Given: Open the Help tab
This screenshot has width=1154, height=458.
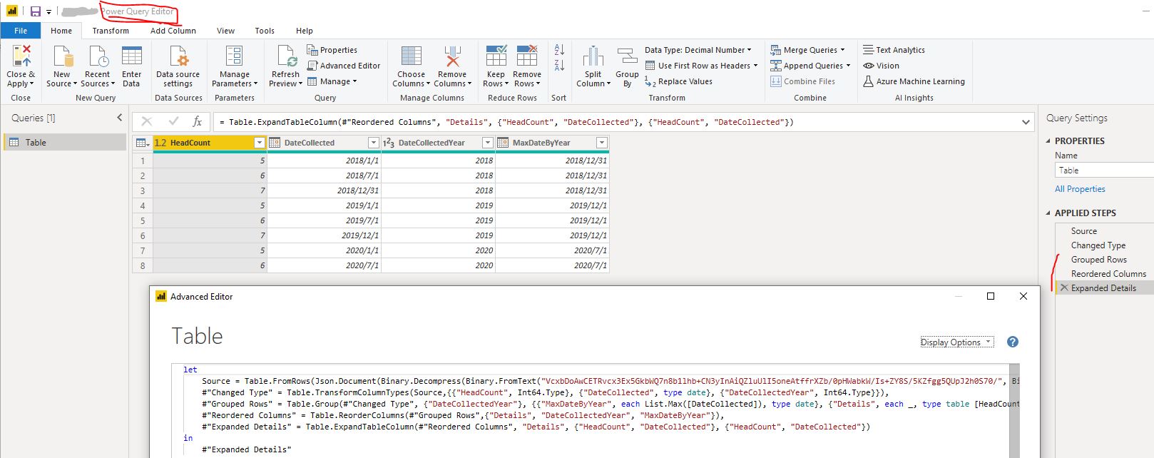Looking at the screenshot, I should 305,31.
